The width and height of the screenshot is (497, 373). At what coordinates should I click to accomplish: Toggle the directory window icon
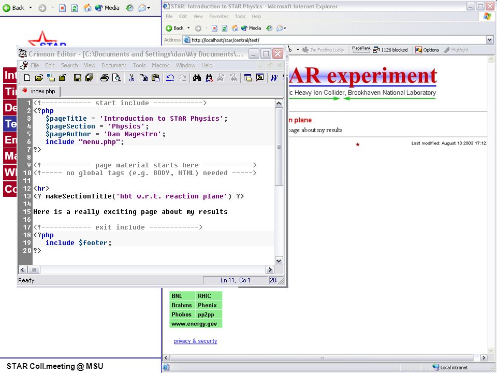248,77
